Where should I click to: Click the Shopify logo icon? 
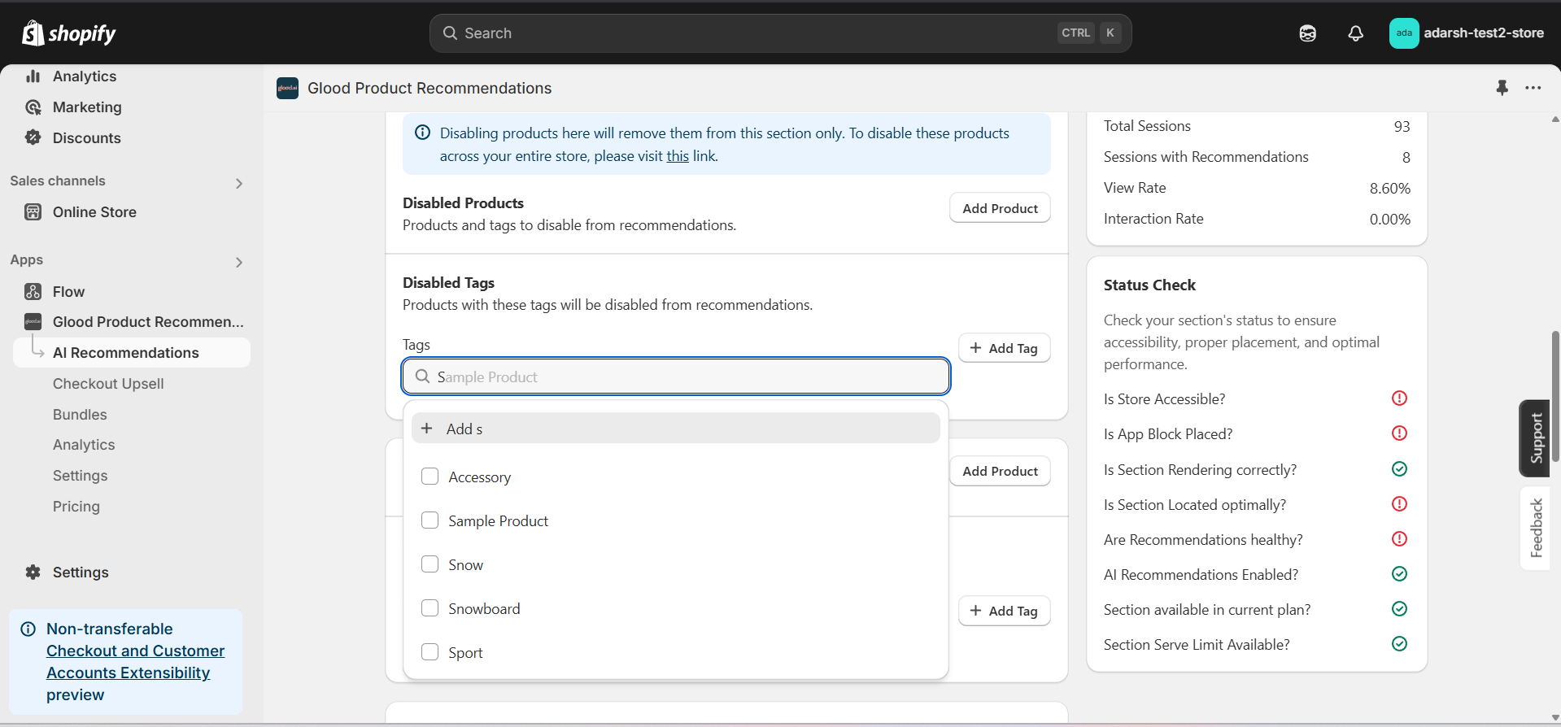33,33
